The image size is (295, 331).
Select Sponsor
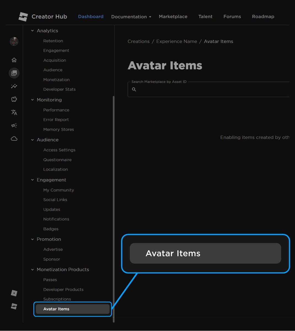point(52,259)
